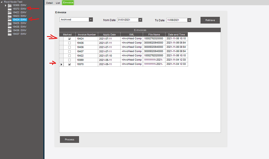Switch to the List tab
This screenshot has height=159, width=269.
[58, 3]
